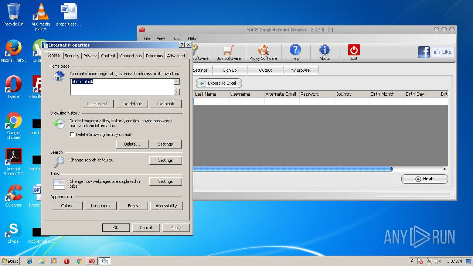Open the View menu in MASS Gmail
Image resolution: width=473 pixels, height=266 pixels.
click(x=161, y=38)
